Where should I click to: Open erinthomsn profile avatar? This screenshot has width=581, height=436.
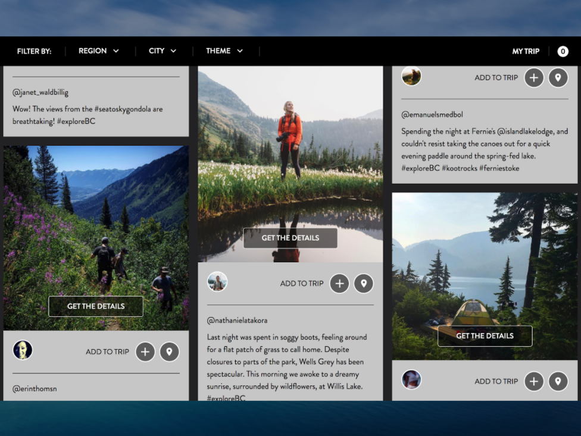click(23, 350)
